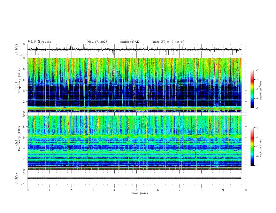Screen dimensions: 276x213
Task: Click the '7' tick on time axis
Action: (180, 190)
